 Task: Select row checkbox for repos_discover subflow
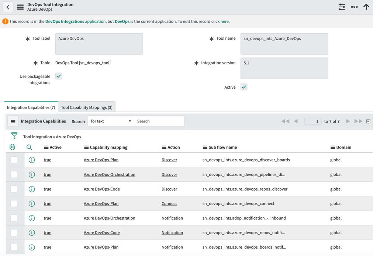[x=14, y=189]
